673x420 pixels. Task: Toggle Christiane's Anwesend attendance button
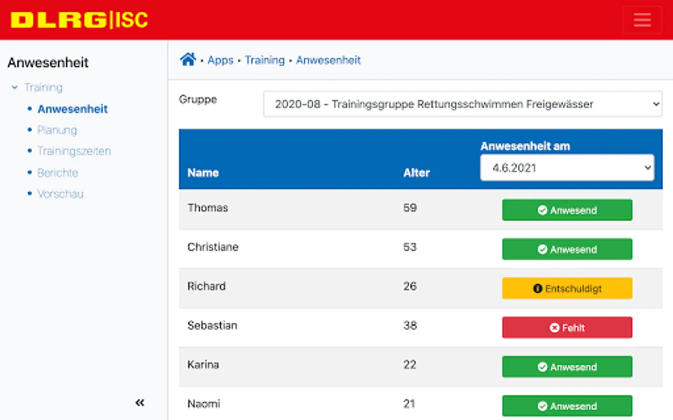tap(567, 249)
